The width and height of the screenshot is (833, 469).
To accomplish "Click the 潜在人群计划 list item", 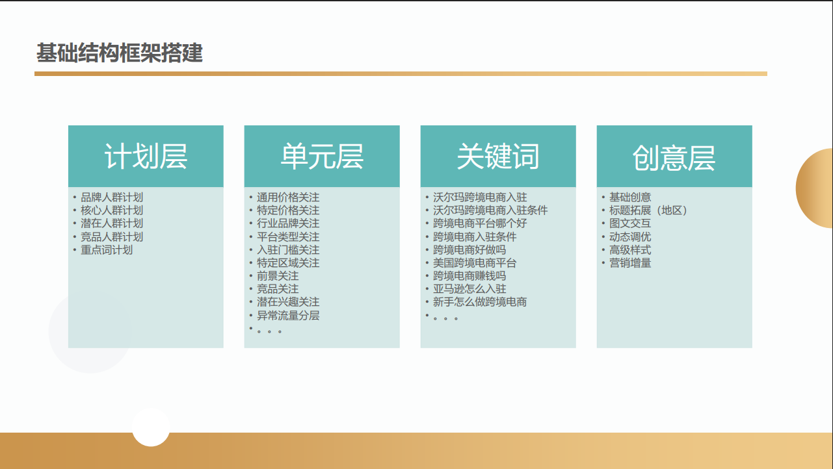I will pyautogui.click(x=112, y=223).
